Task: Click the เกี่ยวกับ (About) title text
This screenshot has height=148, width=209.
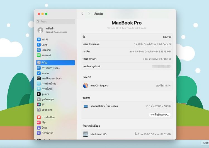Action: pos(98,14)
